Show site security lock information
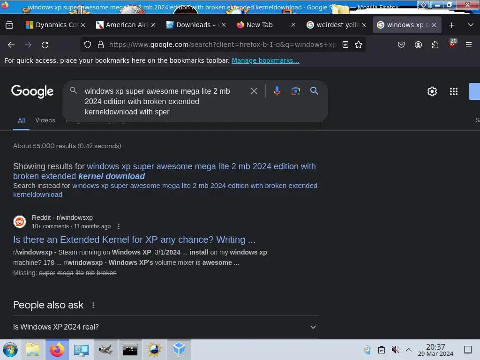The height and width of the screenshot is (360, 480). tap(101, 45)
